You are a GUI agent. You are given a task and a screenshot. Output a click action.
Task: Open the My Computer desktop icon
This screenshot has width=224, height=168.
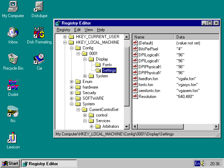[x=13, y=6]
